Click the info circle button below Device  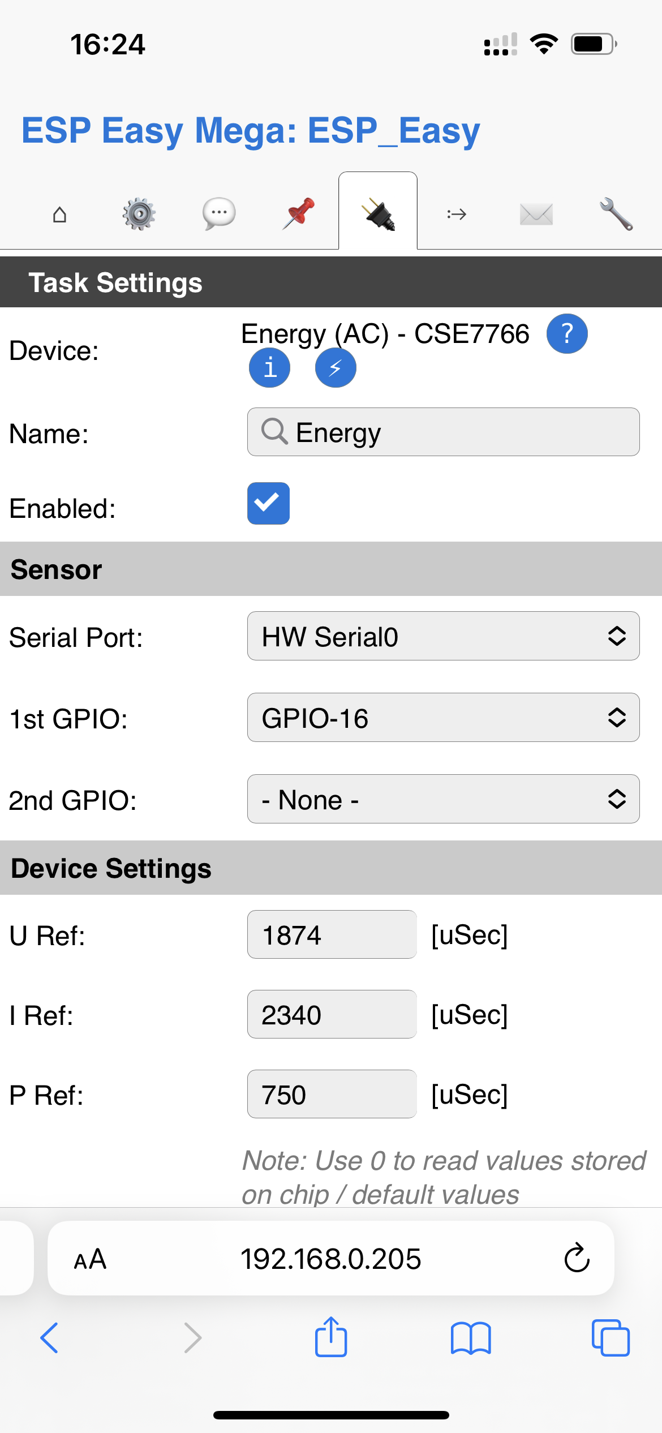coord(270,367)
